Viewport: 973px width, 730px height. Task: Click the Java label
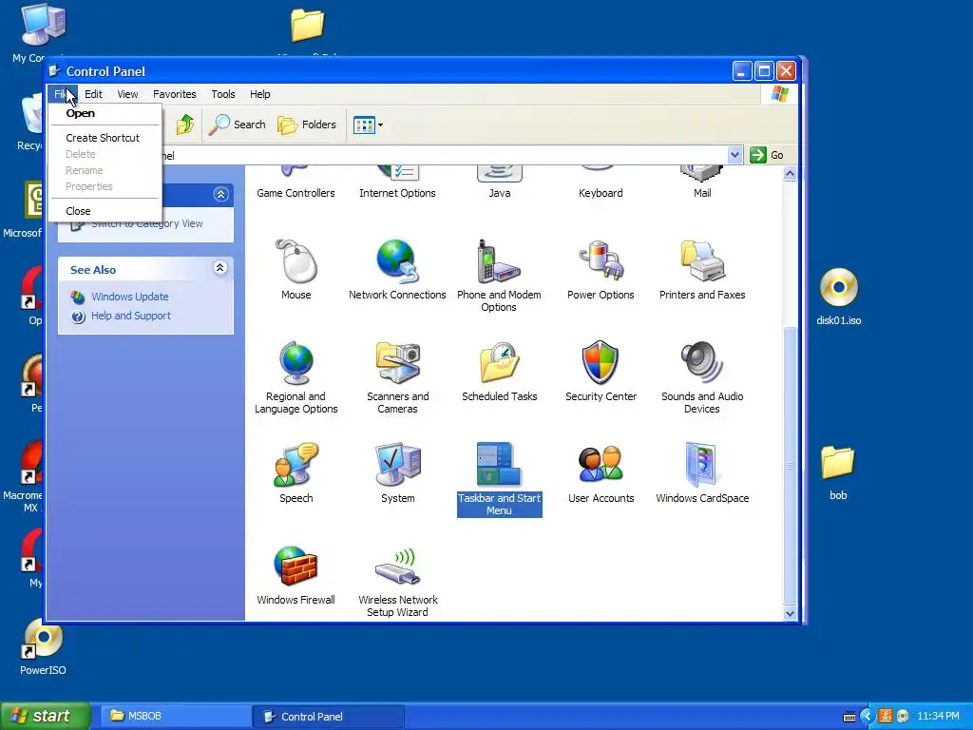pyautogui.click(x=500, y=193)
